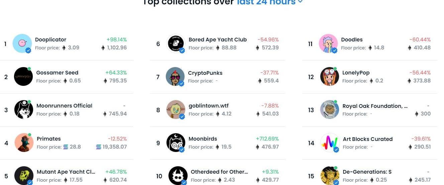Image resolution: width=444 pixels, height=185 pixels.
Task: Click the Doodles collection avatar
Action: click(x=328, y=43)
